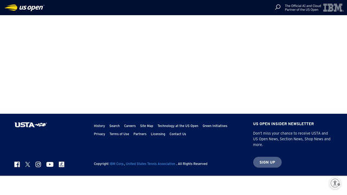Click the US Open logo in header

(24, 8)
